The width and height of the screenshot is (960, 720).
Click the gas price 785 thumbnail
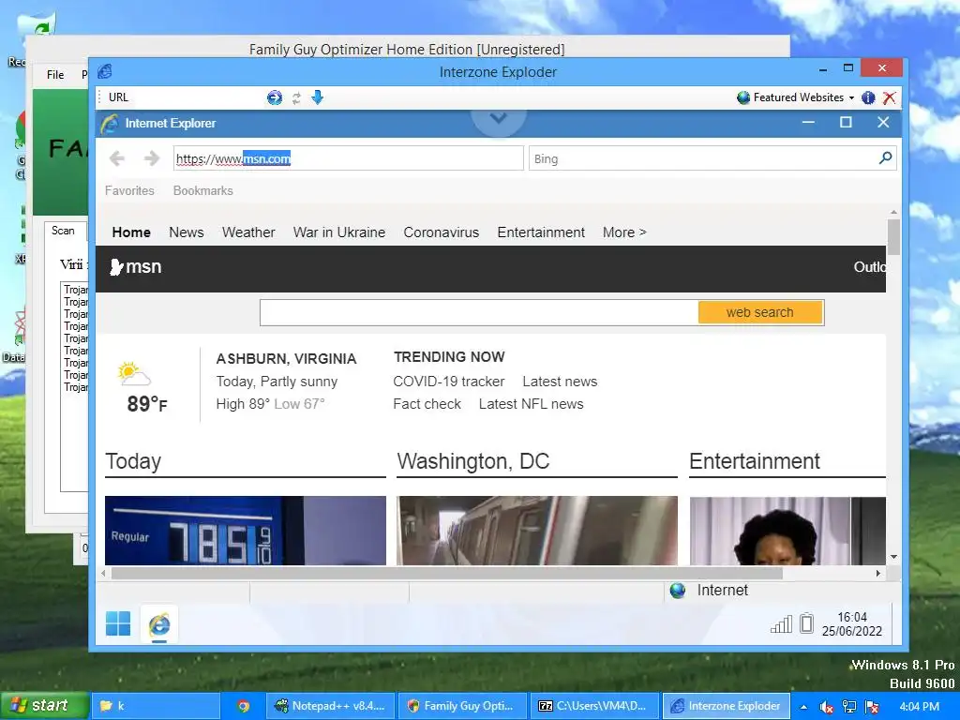246,531
